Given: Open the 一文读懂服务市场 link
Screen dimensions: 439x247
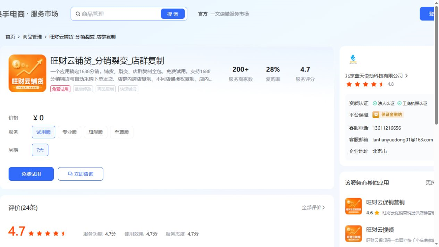Looking at the screenshot, I should 229,14.
